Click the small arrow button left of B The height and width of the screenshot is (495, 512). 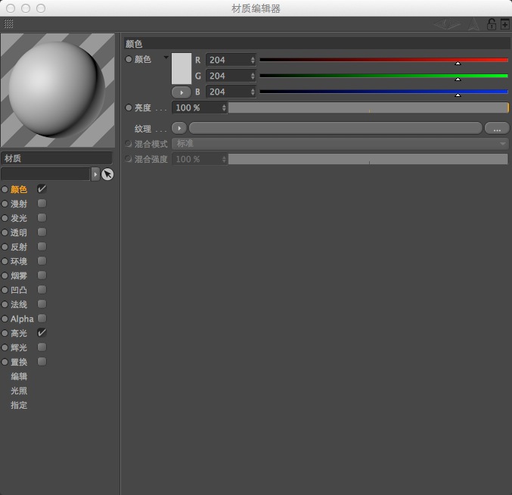181,92
